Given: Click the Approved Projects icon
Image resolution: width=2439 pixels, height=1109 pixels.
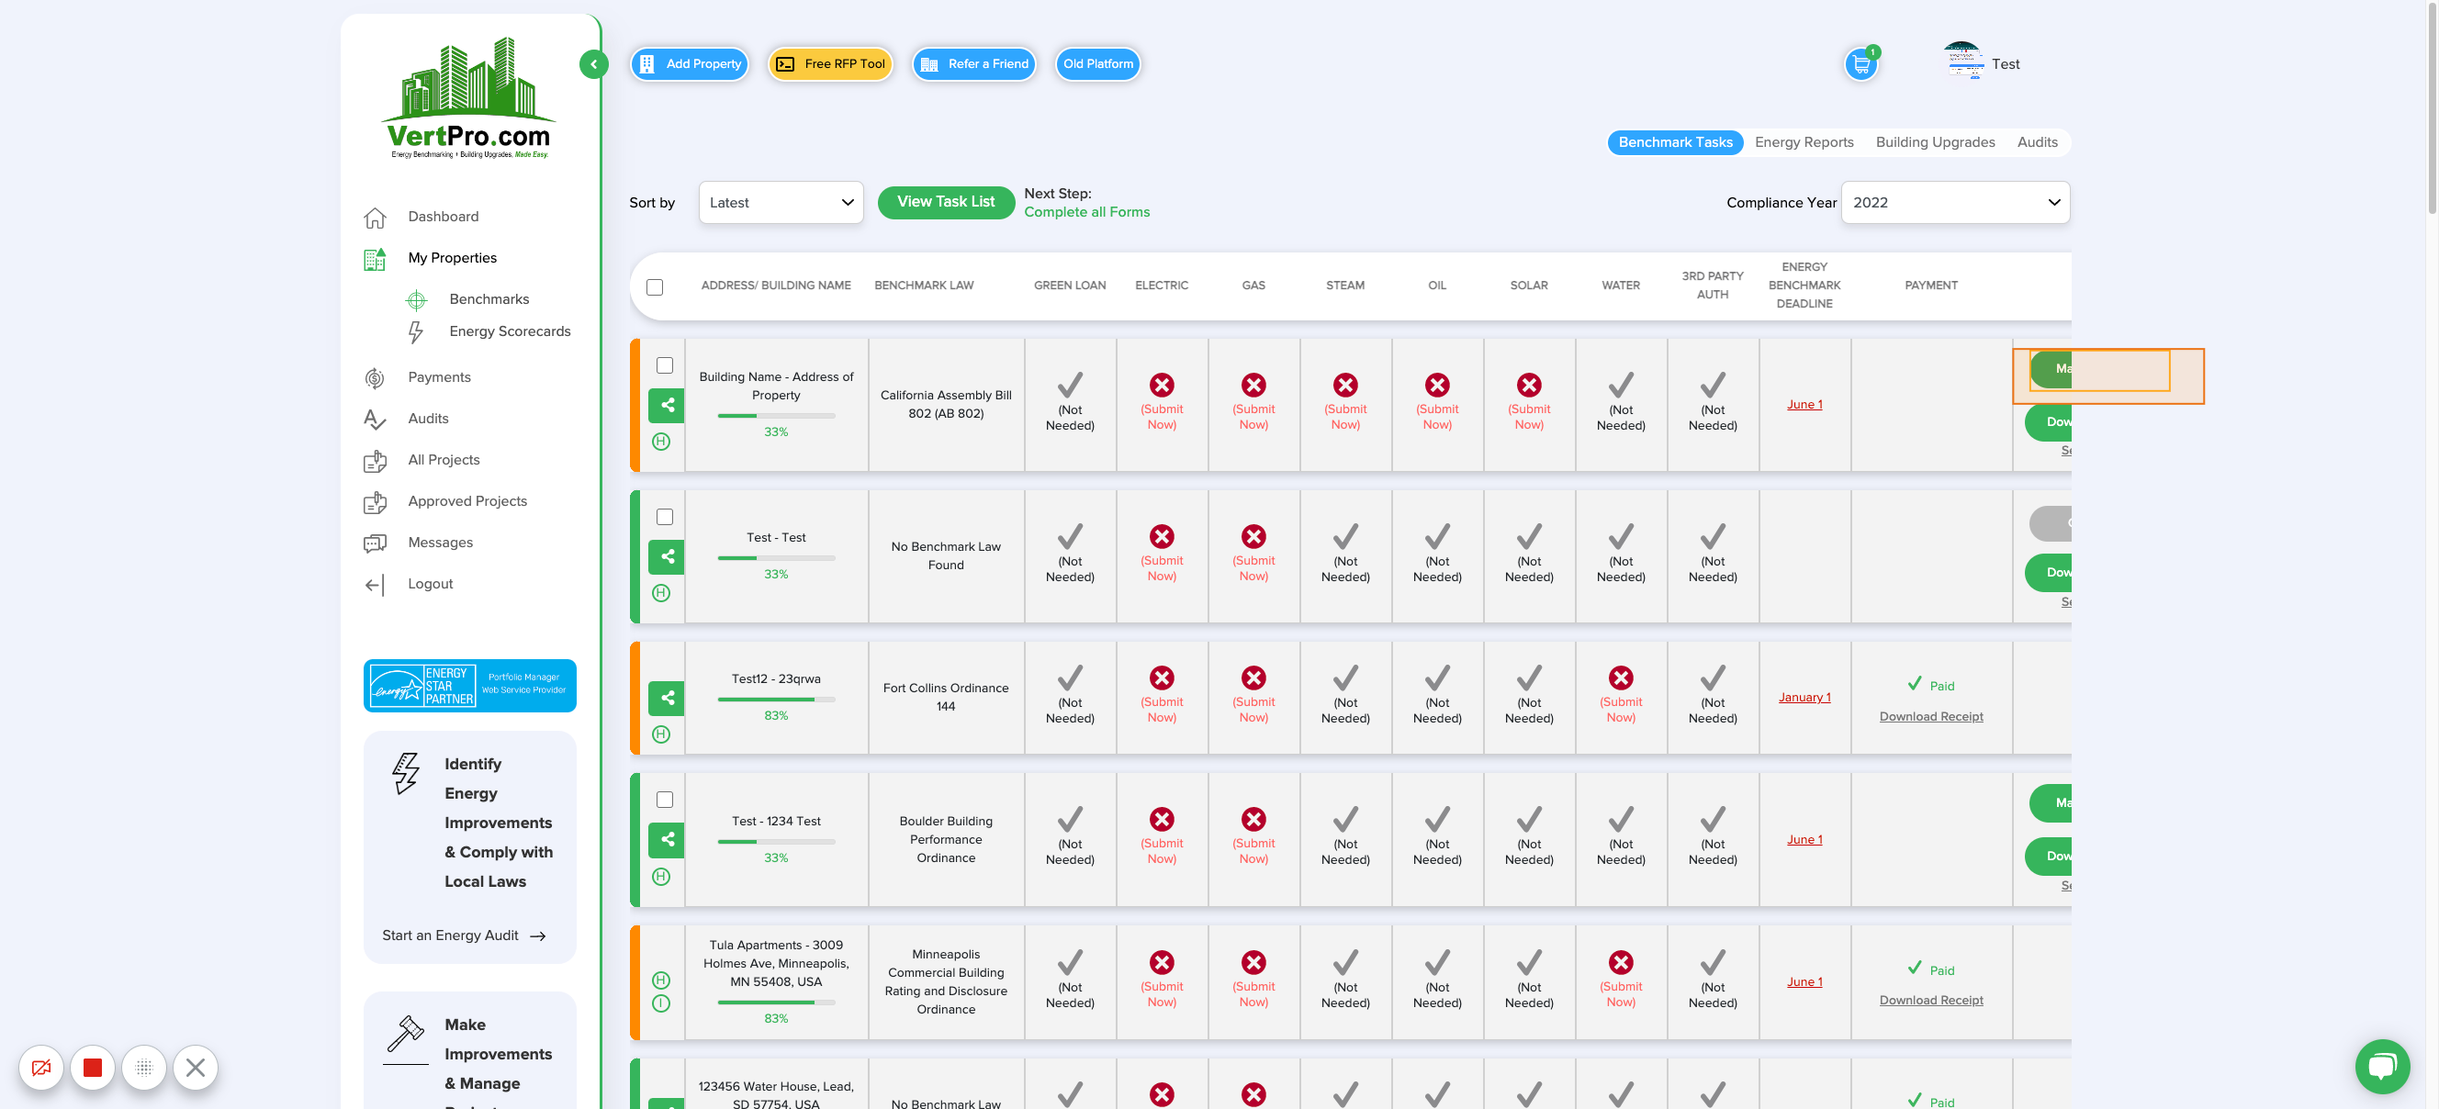Looking at the screenshot, I should click(x=375, y=501).
